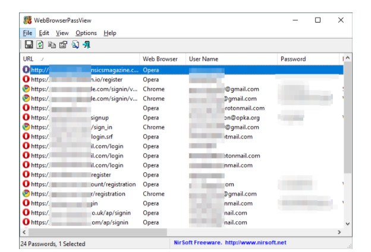Select the URL ending o.uk/ap/signin
Screen dimensions: 371x252
pyautogui.click(x=81, y=213)
